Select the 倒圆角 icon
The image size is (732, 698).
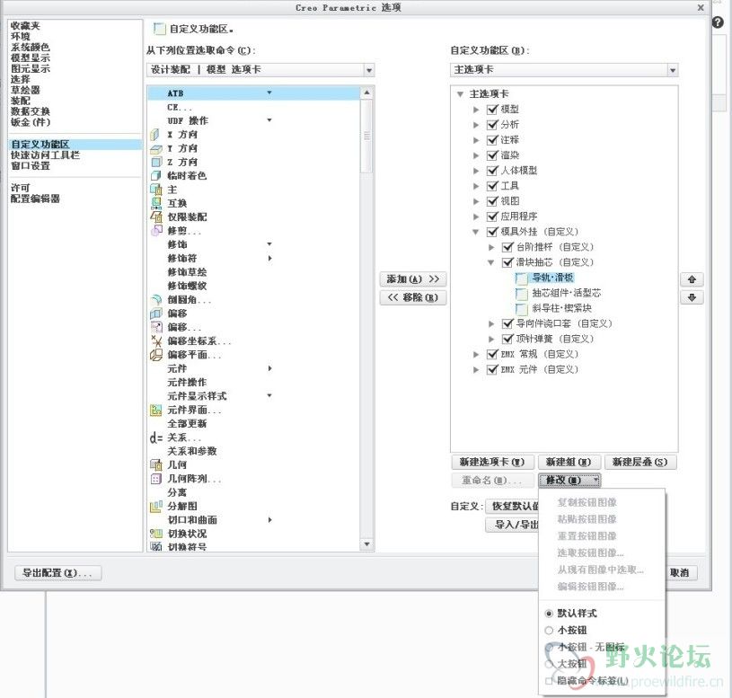point(156,300)
